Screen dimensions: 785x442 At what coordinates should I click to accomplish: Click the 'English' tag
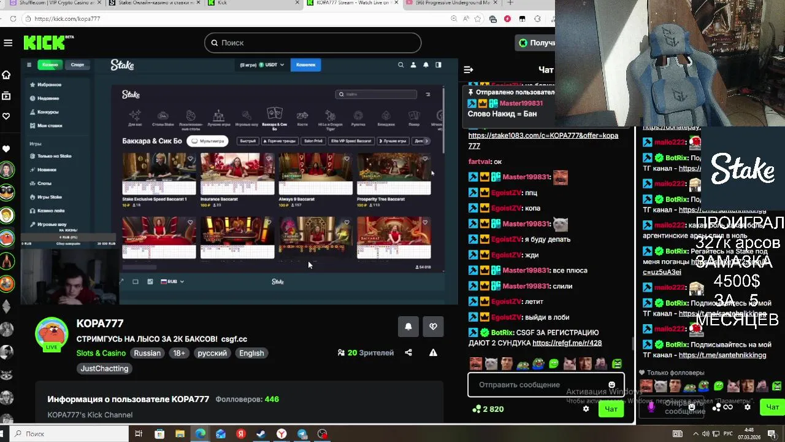click(251, 353)
